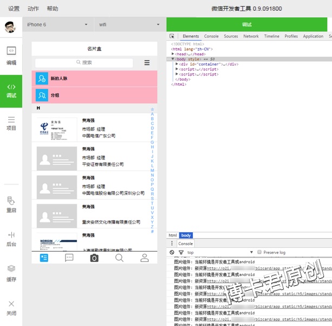Jump to letter Z in index bar
332x326 pixels.
pyautogui.click(x=152, y=227)
